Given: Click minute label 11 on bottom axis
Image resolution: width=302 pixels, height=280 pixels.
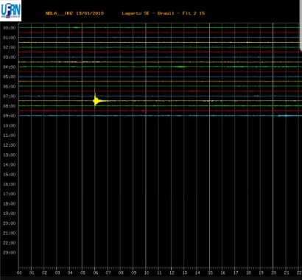Looking at the screenshot, I should [x=159, y=273].
